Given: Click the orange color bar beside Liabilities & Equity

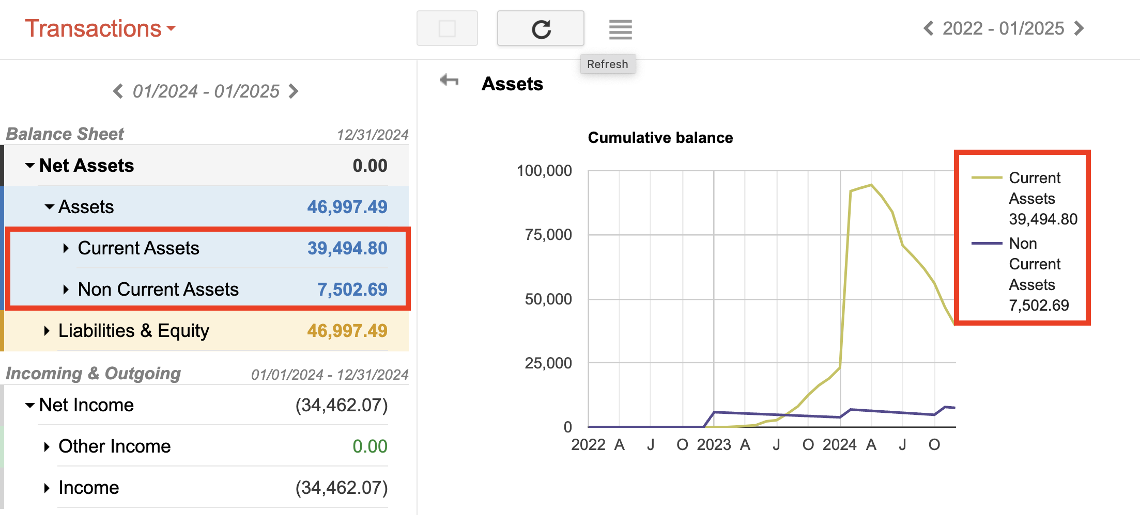Looking at the screenshot, I should (4, 331).
